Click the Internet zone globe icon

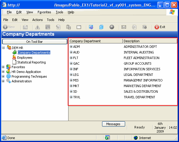(136, 138)
